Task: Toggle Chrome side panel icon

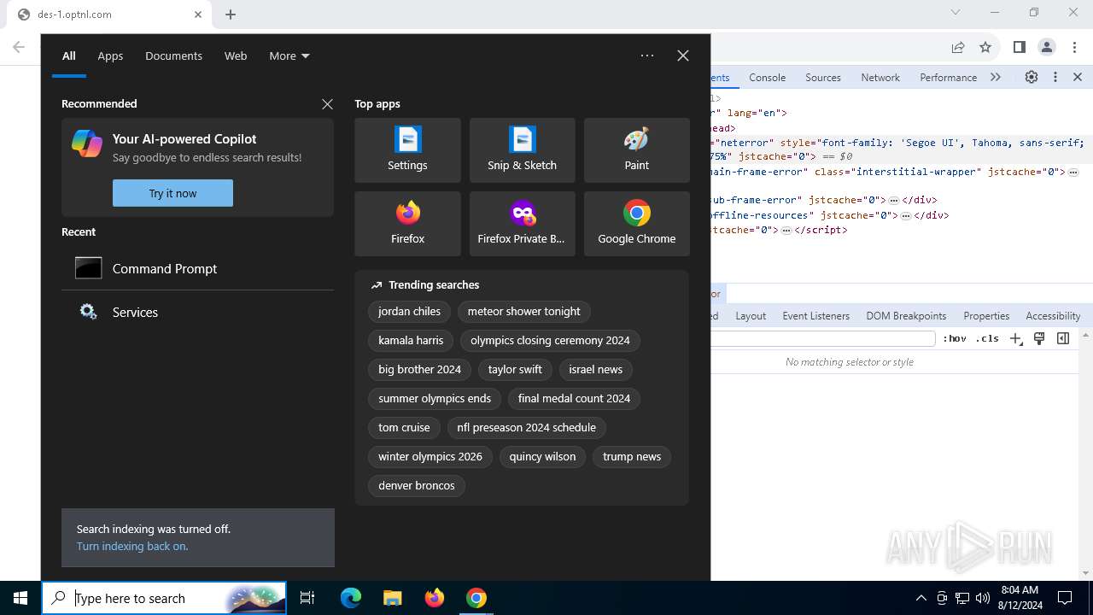Action: [1019, 47]
